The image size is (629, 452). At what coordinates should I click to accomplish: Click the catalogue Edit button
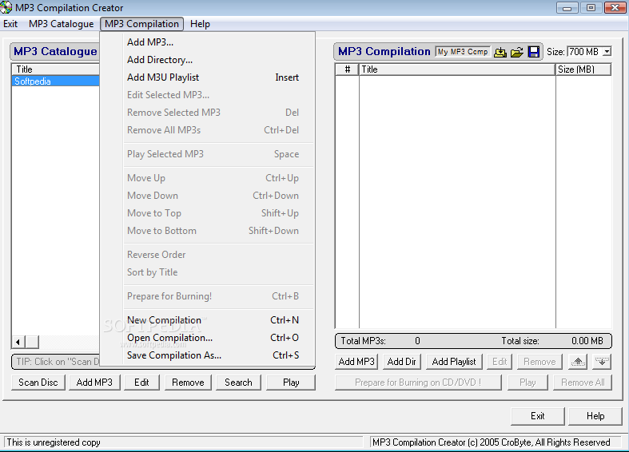(142, 383)
